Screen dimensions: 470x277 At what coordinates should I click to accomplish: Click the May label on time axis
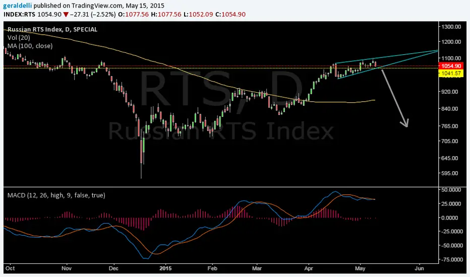(360, 268)
